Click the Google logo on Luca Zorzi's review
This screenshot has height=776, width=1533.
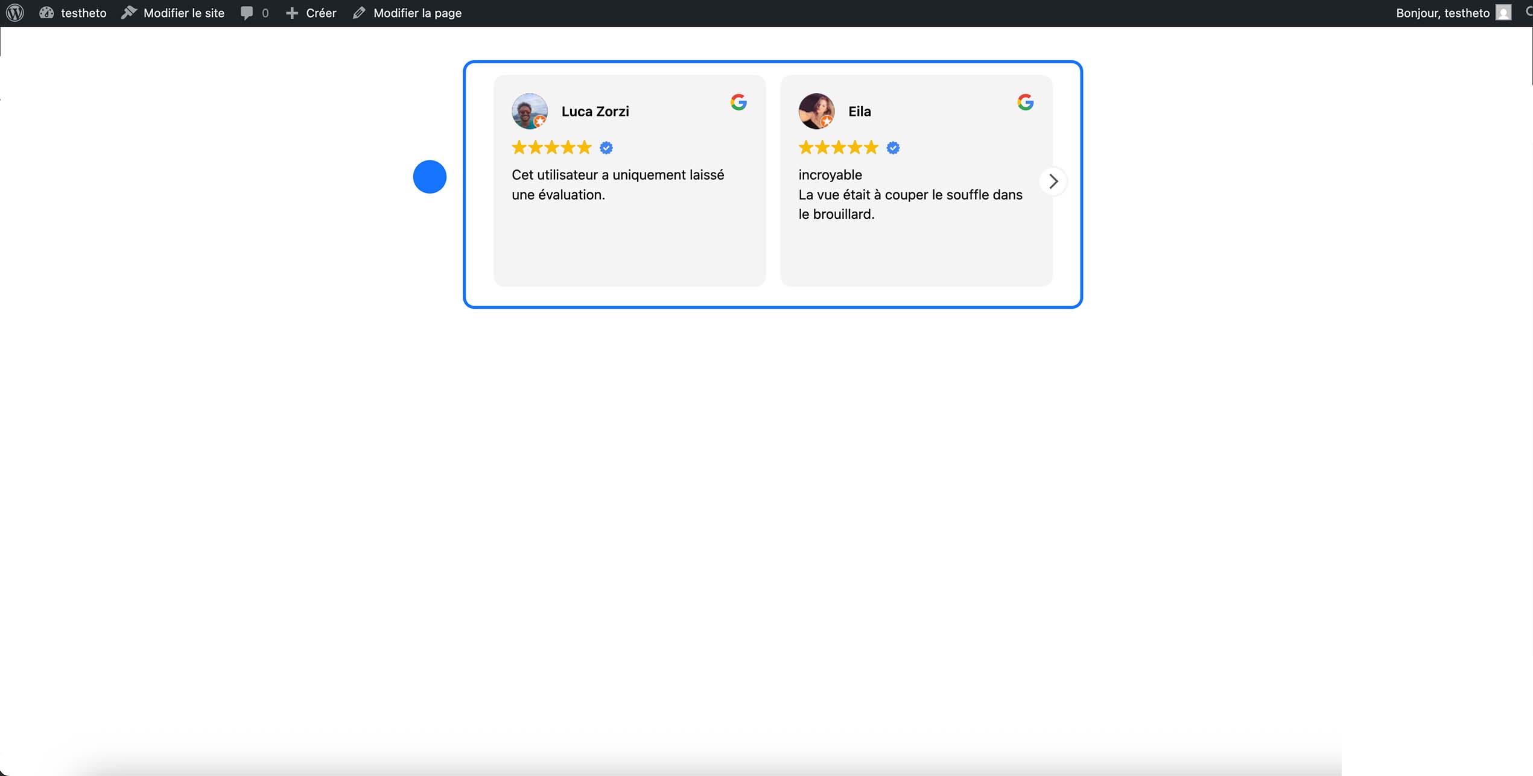738,102
